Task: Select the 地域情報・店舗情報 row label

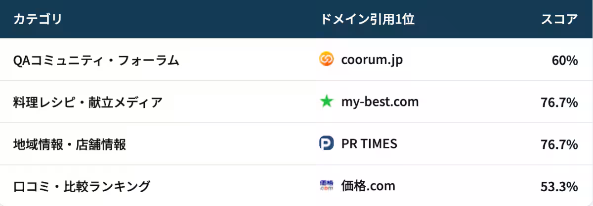Action: (69, 144)
